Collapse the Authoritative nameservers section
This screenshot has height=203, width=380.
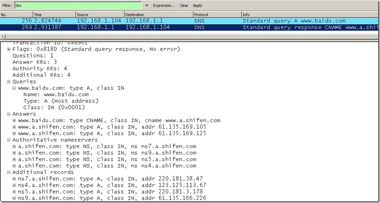pyautogui.click(x=9, y=140)
